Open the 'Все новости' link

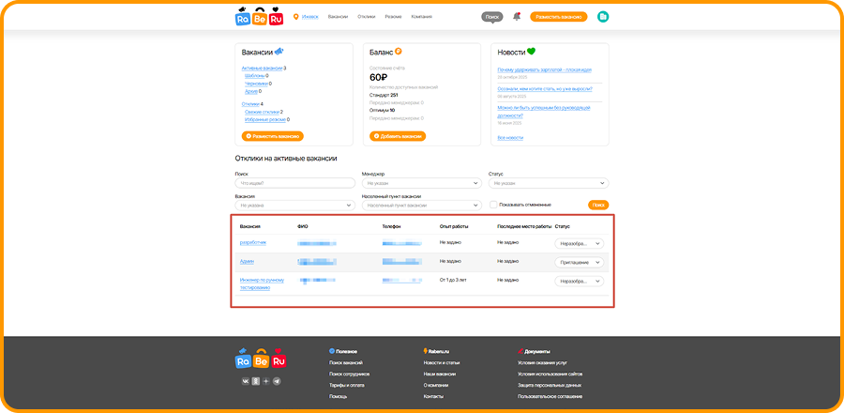tap(509, 138)
